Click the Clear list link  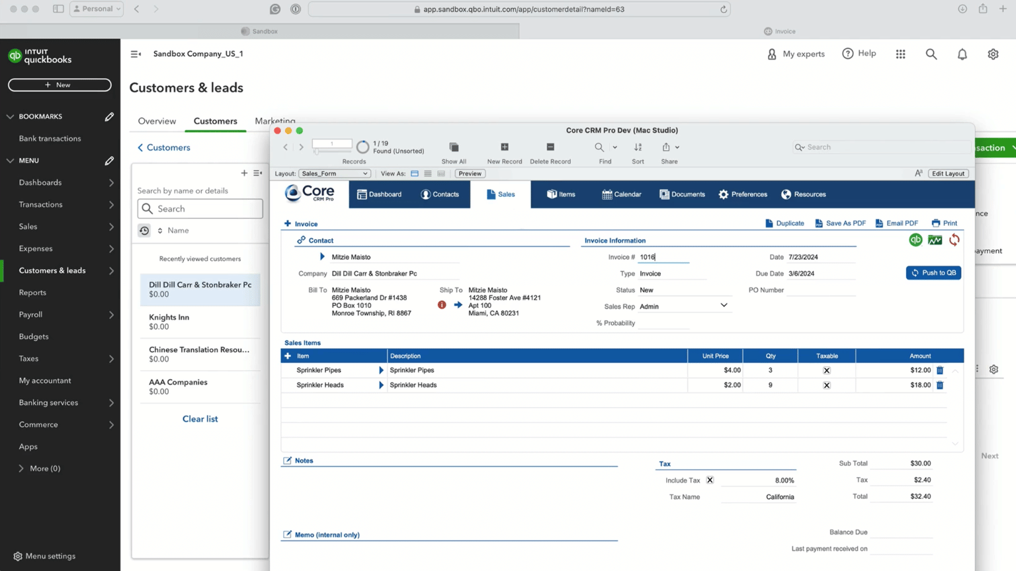[x=200, y=419]
